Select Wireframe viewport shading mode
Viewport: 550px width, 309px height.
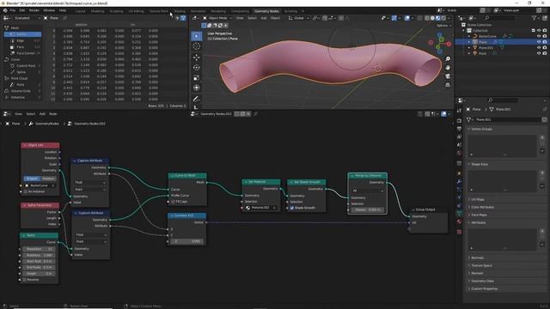tap(427, 18)
